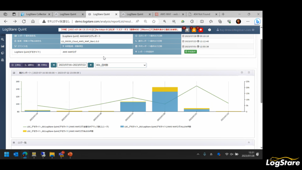Open the Bing sidebar button
302x170 pixels.
257,21
